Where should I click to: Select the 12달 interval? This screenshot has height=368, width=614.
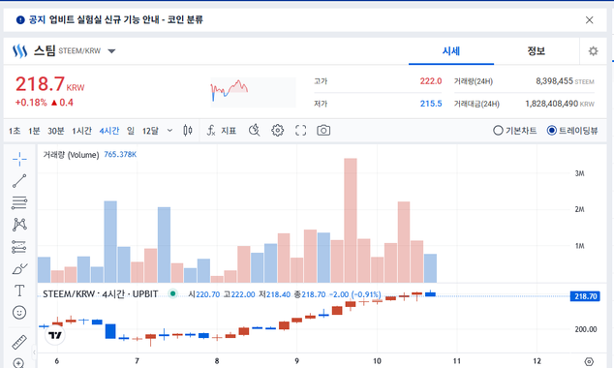tap(150, 131)
